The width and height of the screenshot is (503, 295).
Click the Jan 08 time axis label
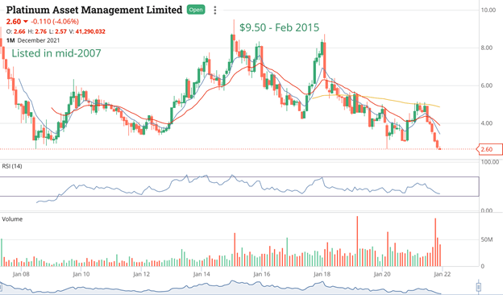[x=21, y=274]
